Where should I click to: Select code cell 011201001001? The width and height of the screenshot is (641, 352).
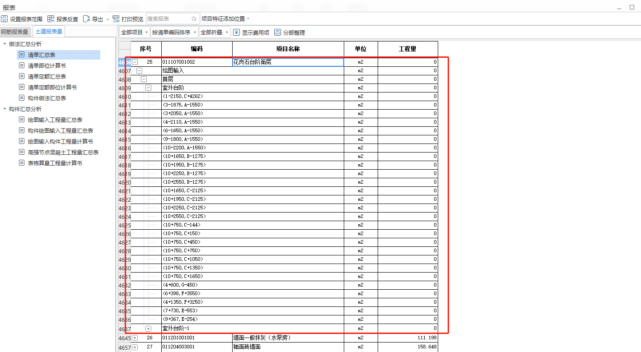point(197,338)
